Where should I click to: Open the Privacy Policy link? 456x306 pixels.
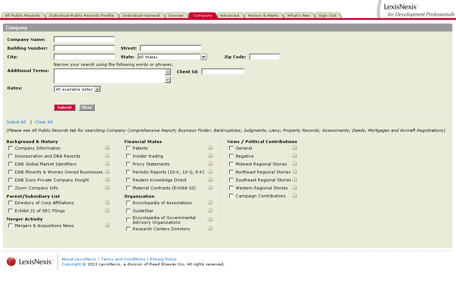pos(163,259)
